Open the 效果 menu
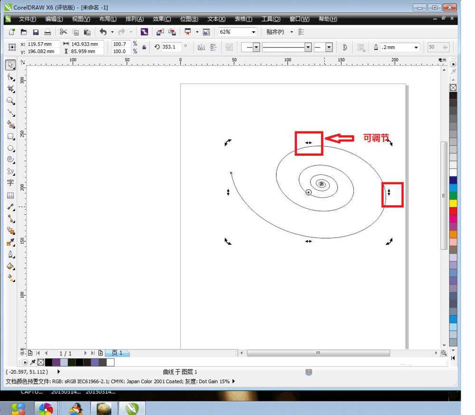Viewport: 475px width, 415px height. (x=161, y=19)
